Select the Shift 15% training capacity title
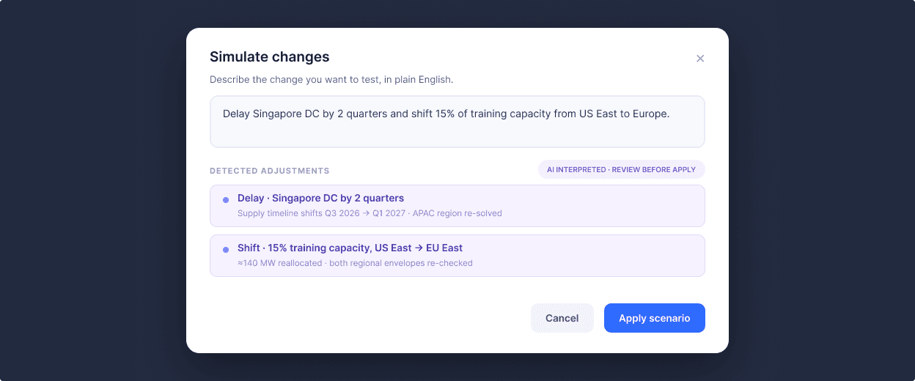This screenshot has height=381, width=915. point(350,248)
